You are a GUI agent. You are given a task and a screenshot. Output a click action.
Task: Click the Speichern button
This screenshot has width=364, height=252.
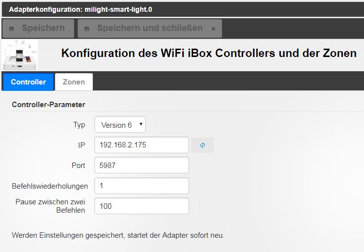(x=38, y=28)
